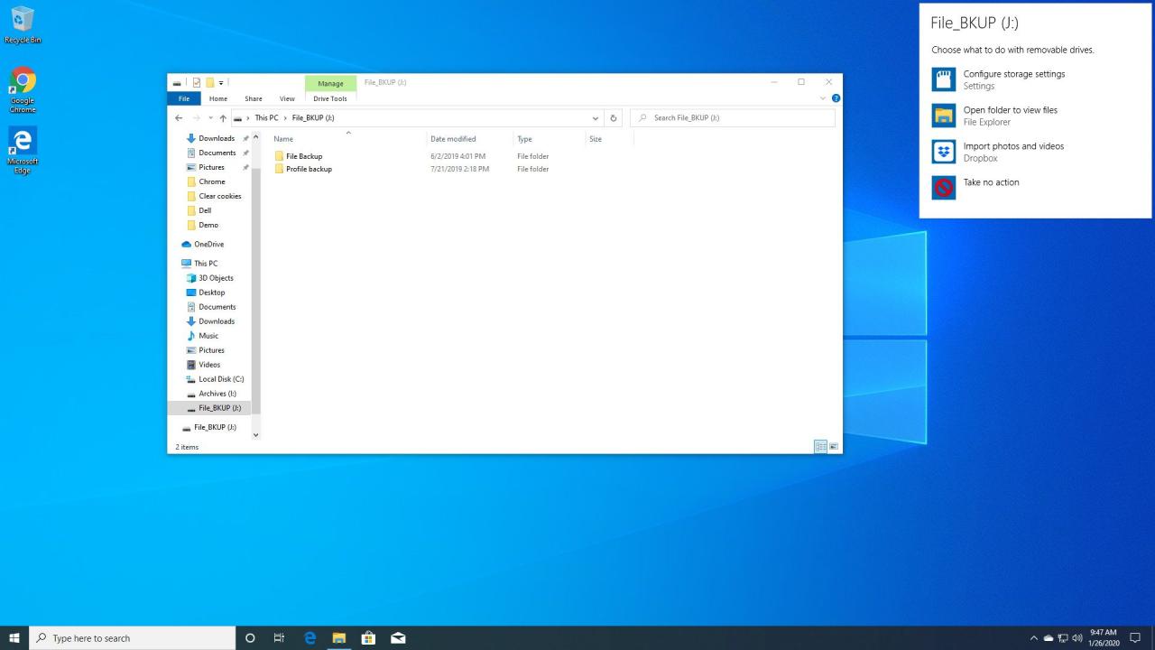
Task: Open the Demo folder in sidebar
Action: tap(208, 225)
